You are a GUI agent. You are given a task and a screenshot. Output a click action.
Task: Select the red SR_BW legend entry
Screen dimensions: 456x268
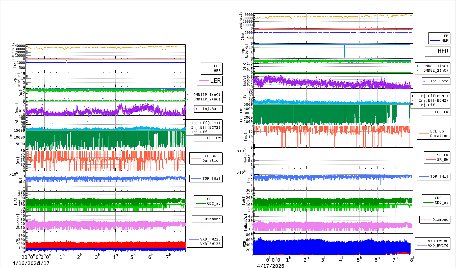click(442, 159)
